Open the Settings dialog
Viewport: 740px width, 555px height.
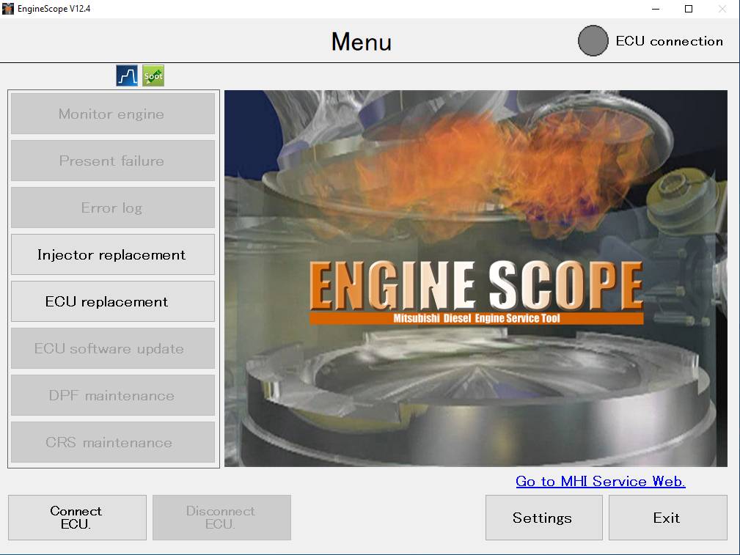pyautogui.click(x=543, y=518)
